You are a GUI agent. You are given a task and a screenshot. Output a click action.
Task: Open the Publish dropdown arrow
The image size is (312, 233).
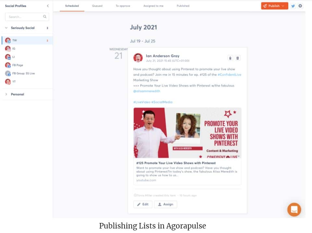283,6
